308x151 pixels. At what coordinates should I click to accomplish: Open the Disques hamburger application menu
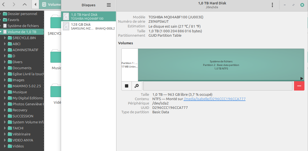click(x=109, y=5)
